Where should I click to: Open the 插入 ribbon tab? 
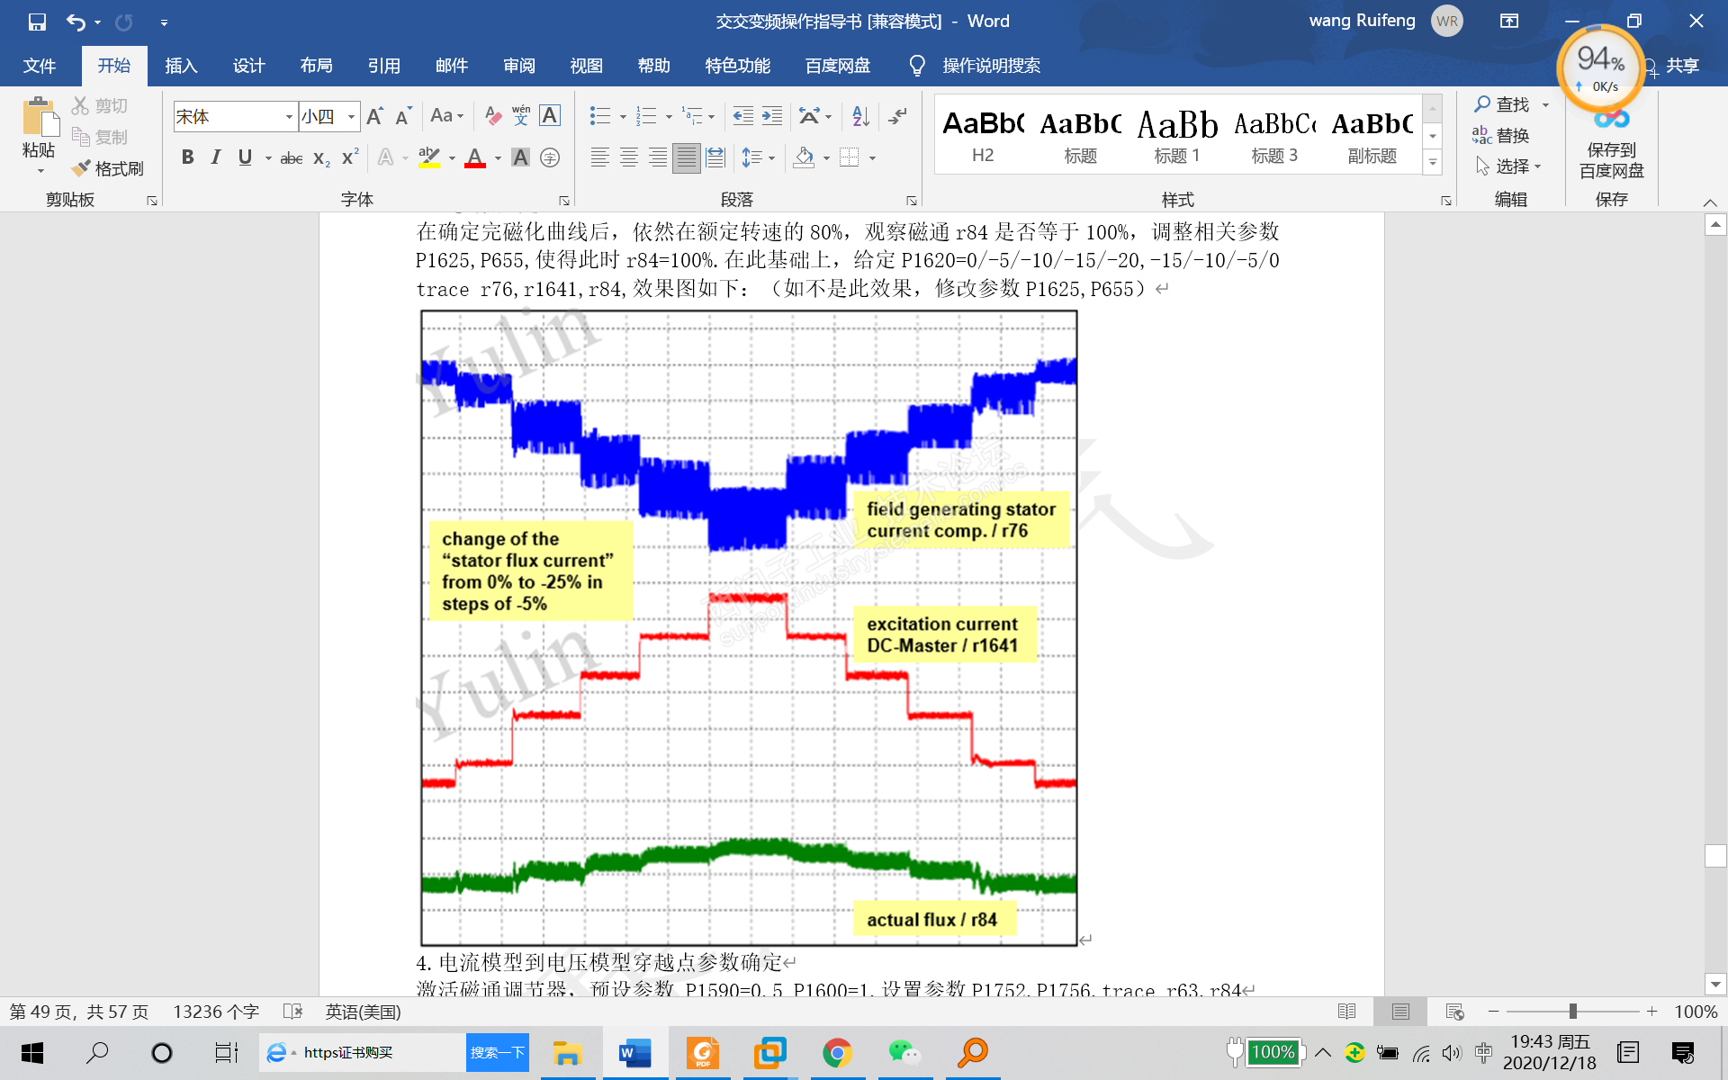[x=181, y=66]
